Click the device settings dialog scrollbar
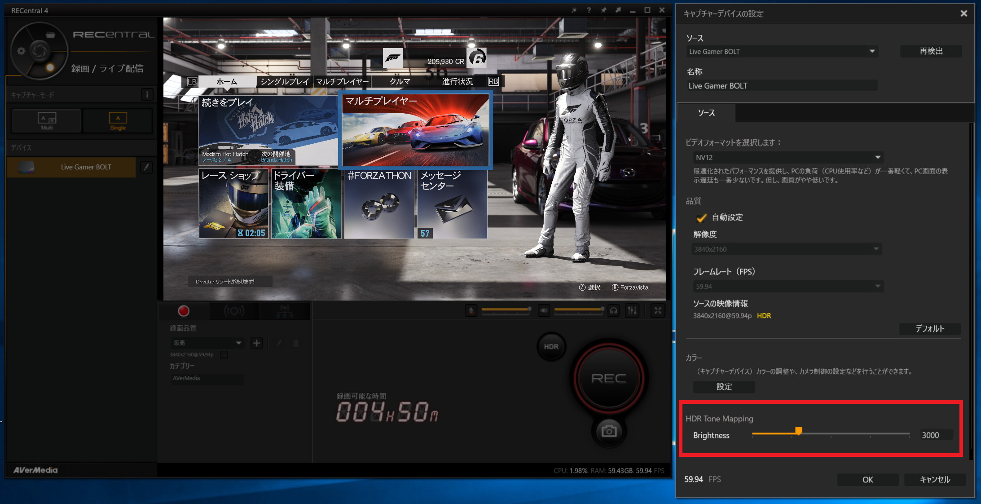Image resolution: width=981 pixels, height=504 pixels. [x=971, y=291]
